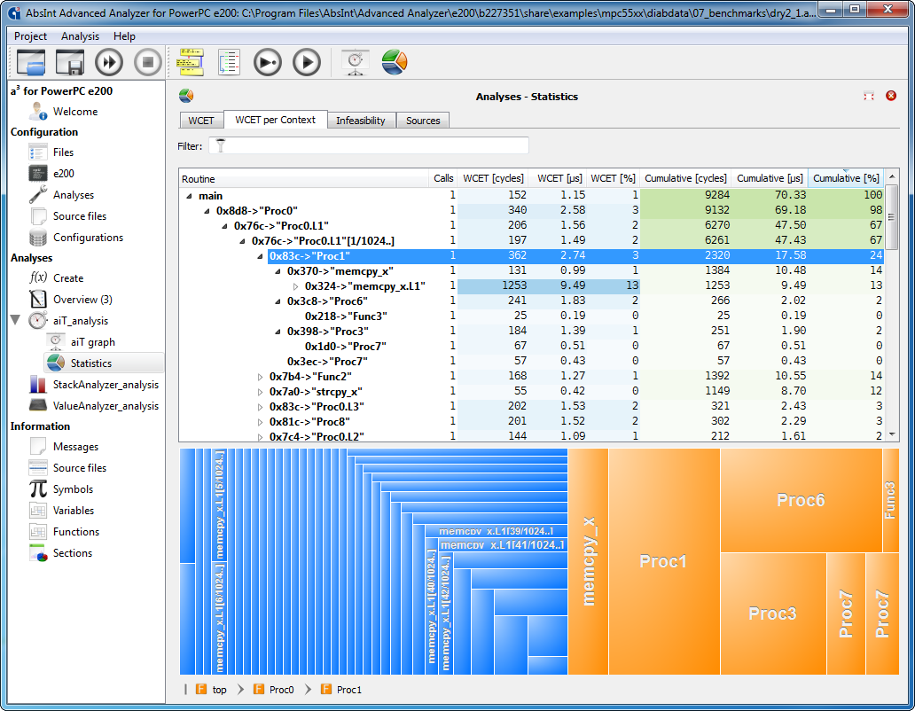Image resolution: width=915 pixels, height=711 pixels.
Task: Sort by Calls column header
Action: 443,178
